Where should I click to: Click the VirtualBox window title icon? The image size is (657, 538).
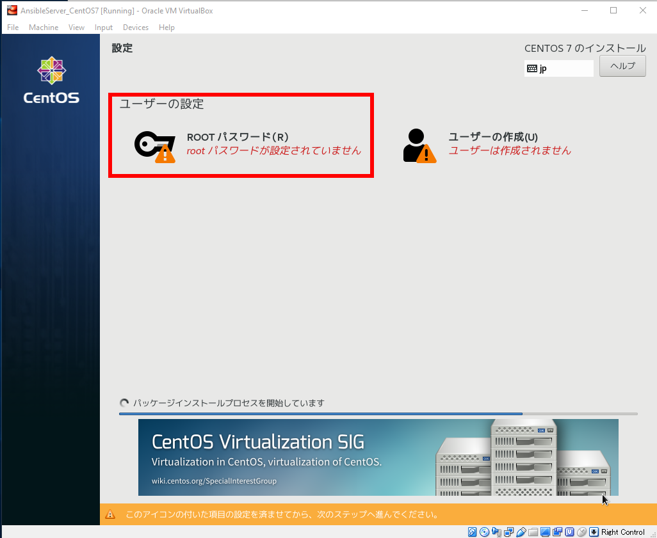(12, 10)
